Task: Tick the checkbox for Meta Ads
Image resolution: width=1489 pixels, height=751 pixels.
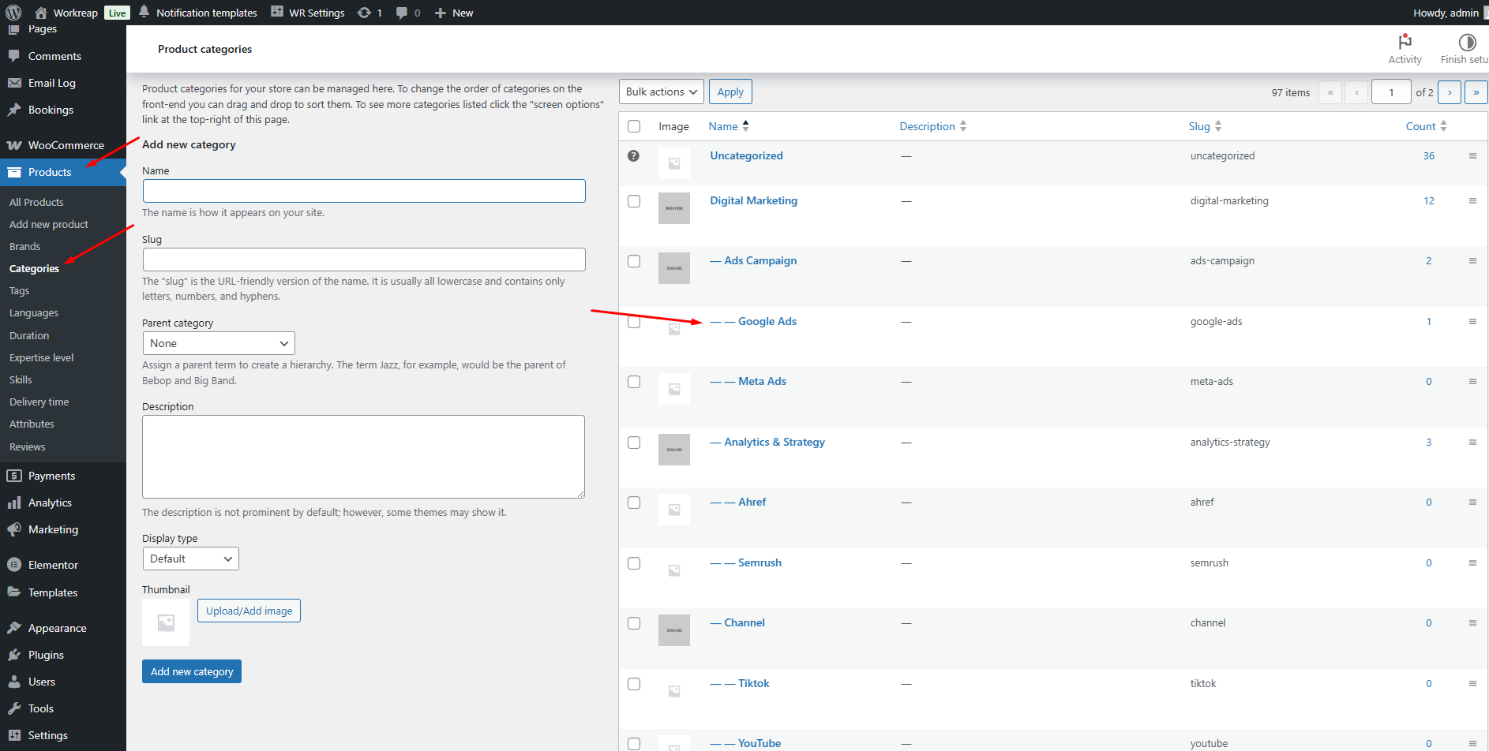Action: point(634,382)
